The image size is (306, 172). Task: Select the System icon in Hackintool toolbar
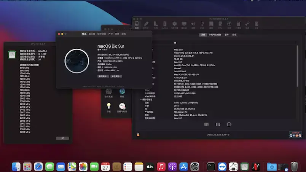(137, 25)
